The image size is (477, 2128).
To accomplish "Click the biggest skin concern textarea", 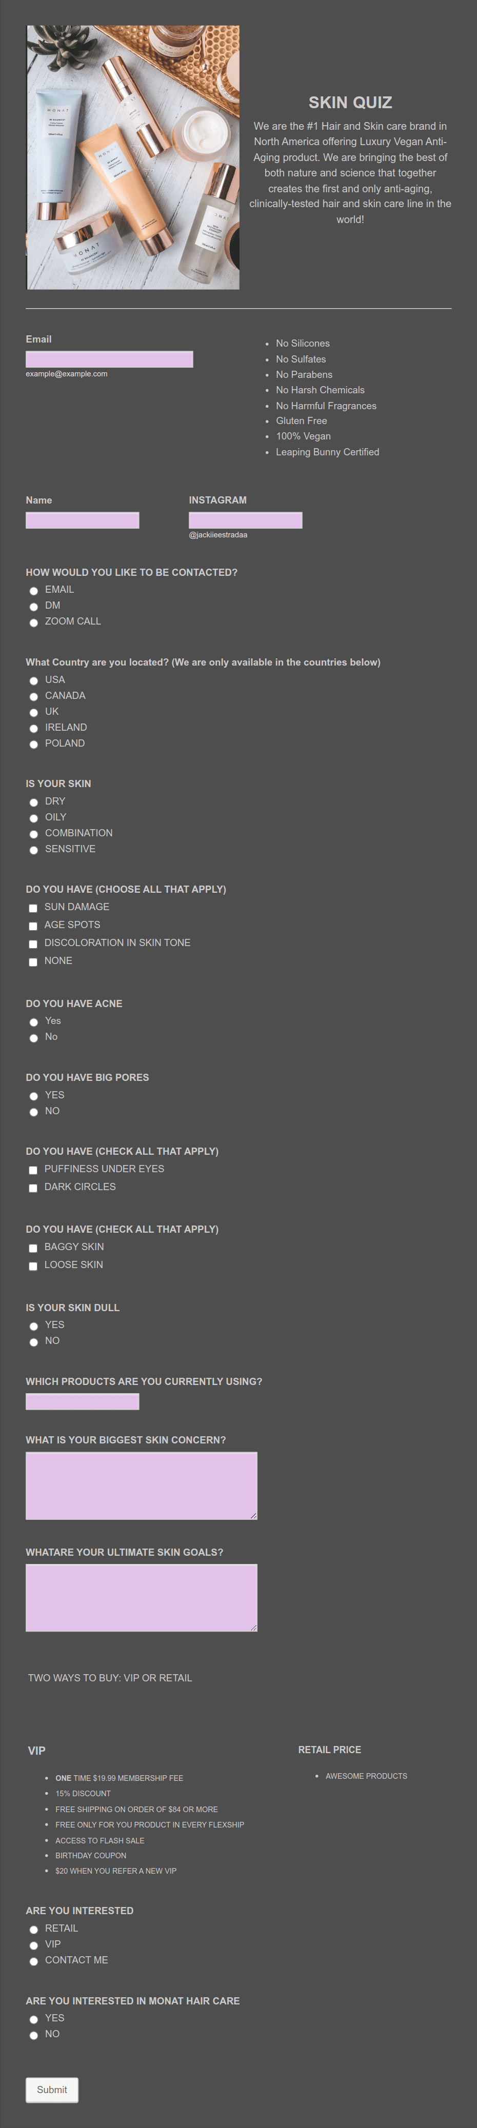I will click(142, 1486).
